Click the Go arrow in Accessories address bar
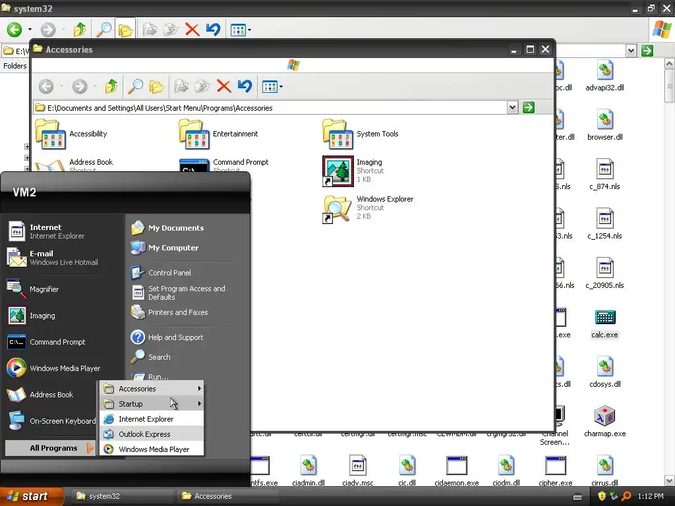This screenshot has width=675, height=506. click(529, 107)
